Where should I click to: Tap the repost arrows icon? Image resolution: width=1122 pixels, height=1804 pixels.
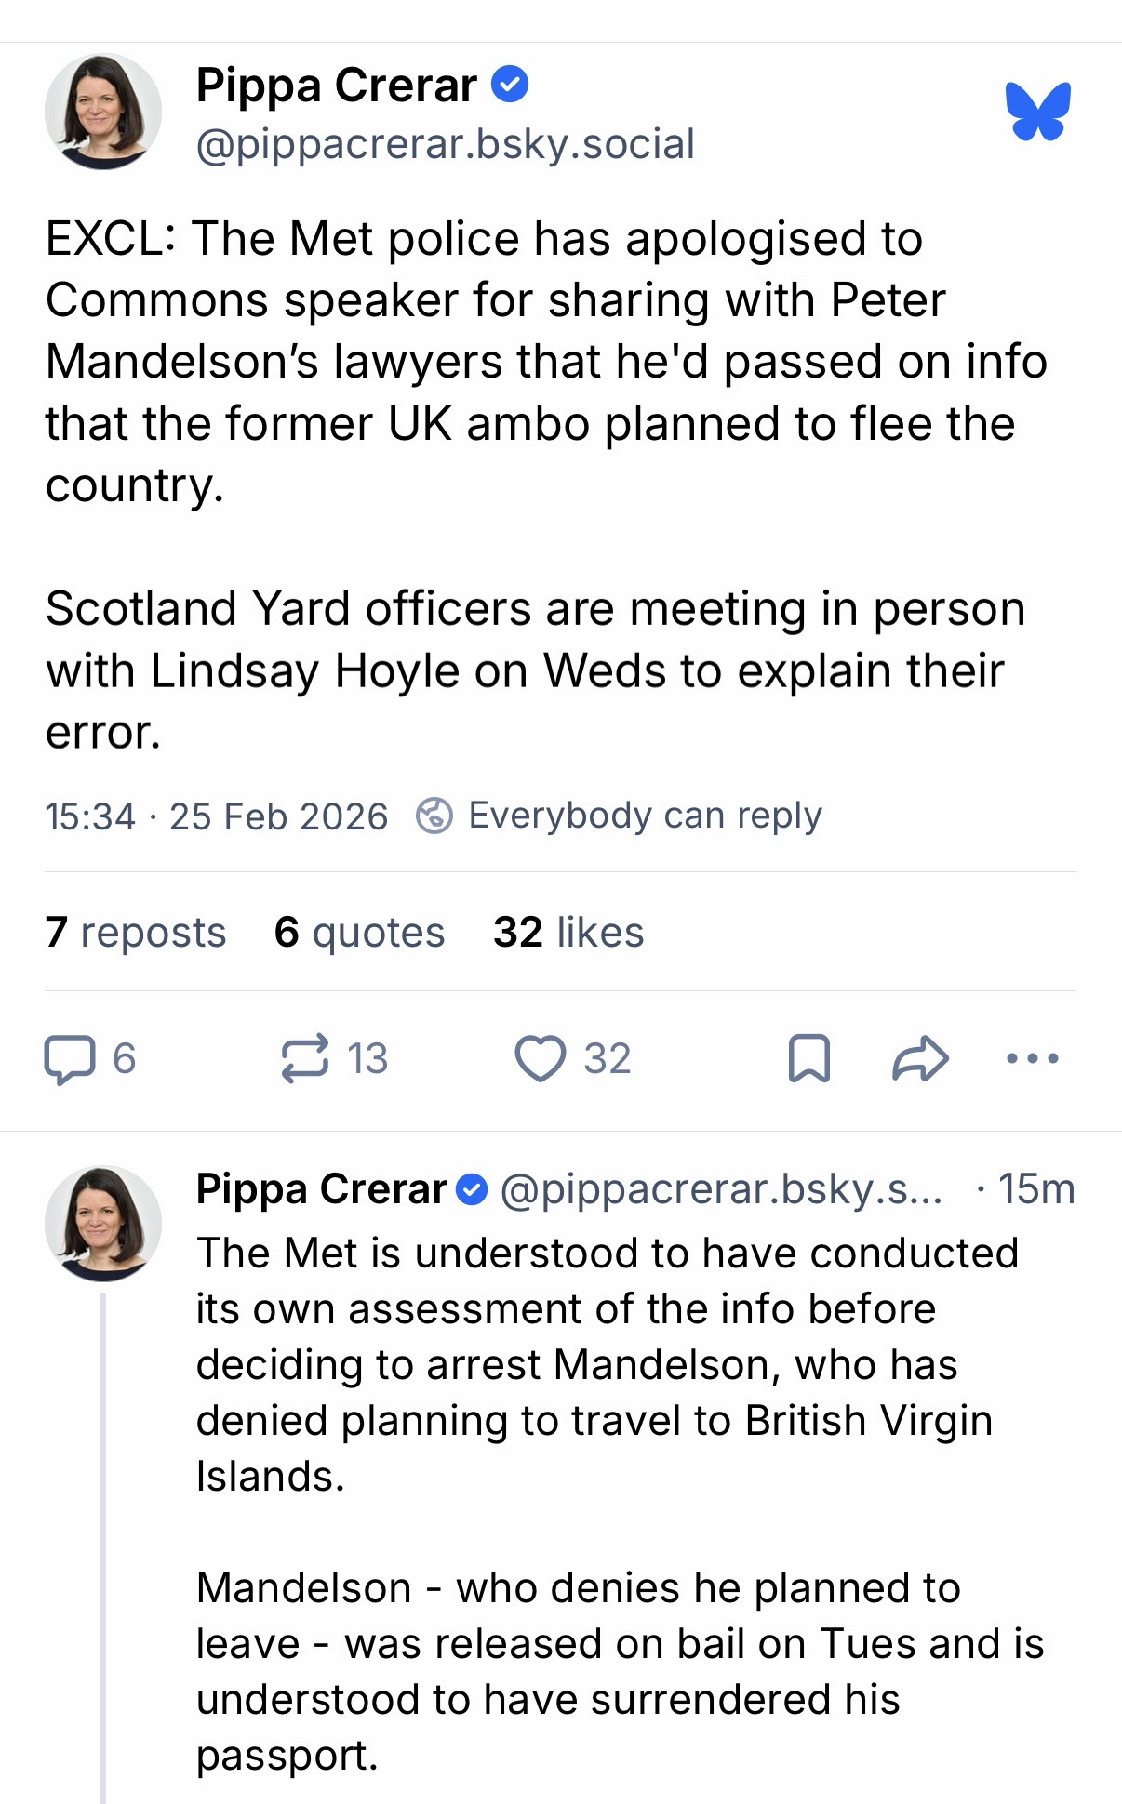pos(305,1059)
